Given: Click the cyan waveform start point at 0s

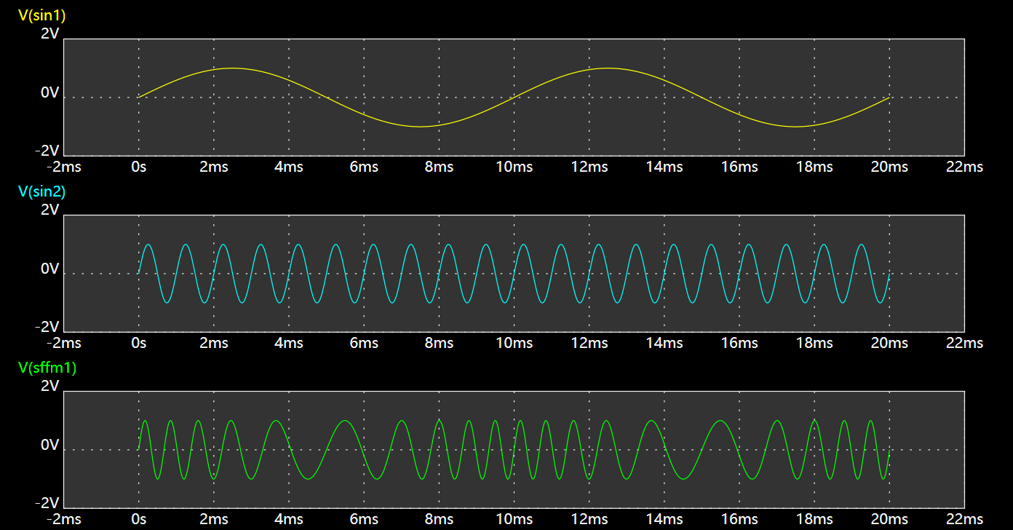Looking at the screenshot, I should [139, 273].
